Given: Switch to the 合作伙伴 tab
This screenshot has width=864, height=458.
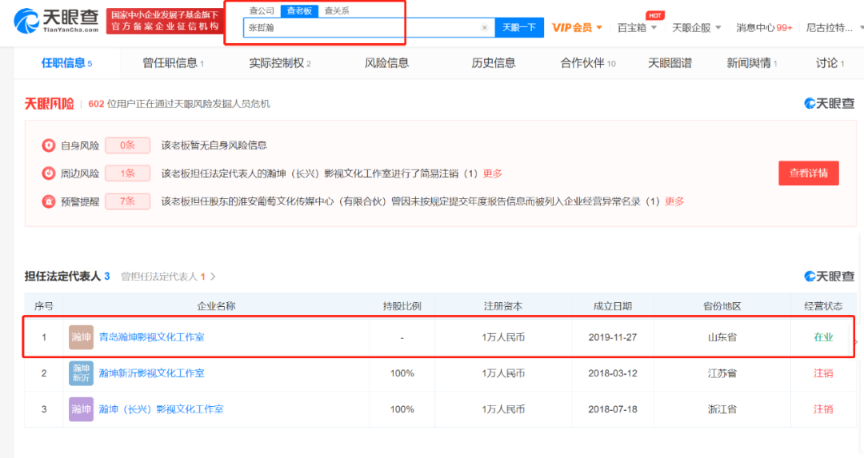Looking at the screenshot, I should [588, 63].
